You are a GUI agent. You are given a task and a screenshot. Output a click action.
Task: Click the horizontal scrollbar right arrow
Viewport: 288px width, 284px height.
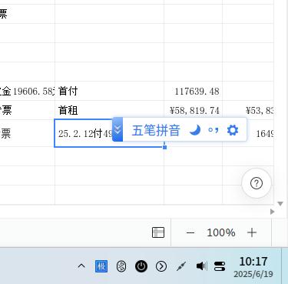click(x=272, y=212)
